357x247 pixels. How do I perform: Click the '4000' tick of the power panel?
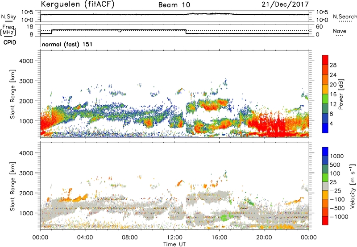(26, 61)
